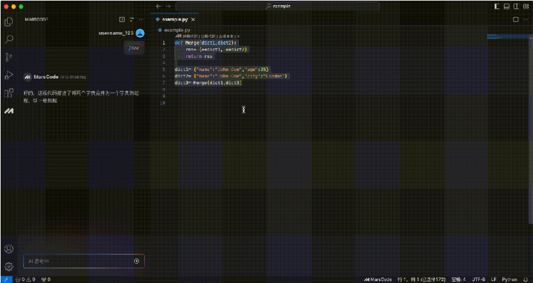Open the Search view in activity bar
Screen dimensions: 533x283
pyautogui.click(x=9, y=39)
